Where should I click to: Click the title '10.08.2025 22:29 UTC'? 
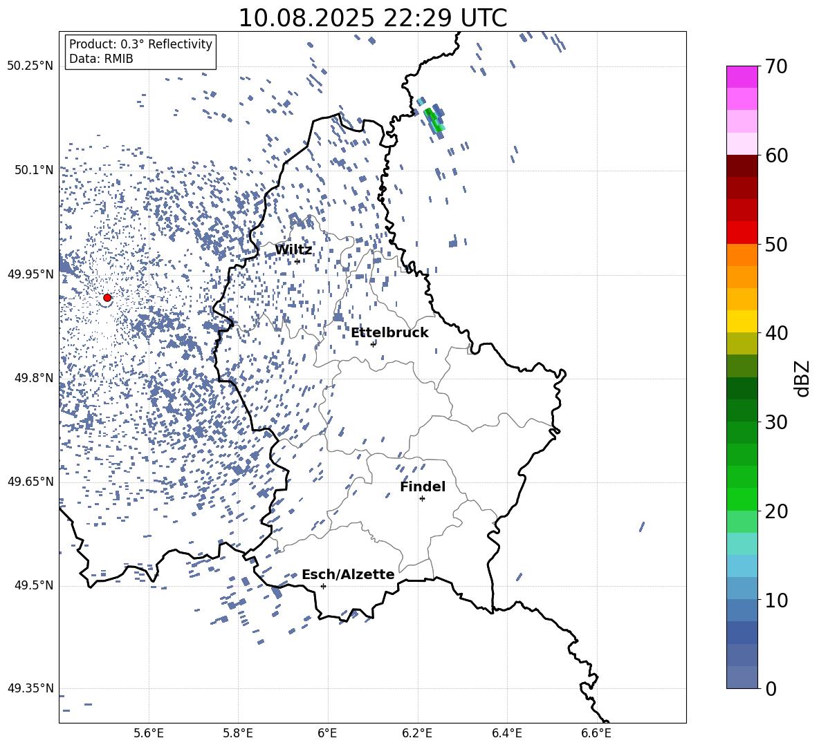(x=373, y=18)
